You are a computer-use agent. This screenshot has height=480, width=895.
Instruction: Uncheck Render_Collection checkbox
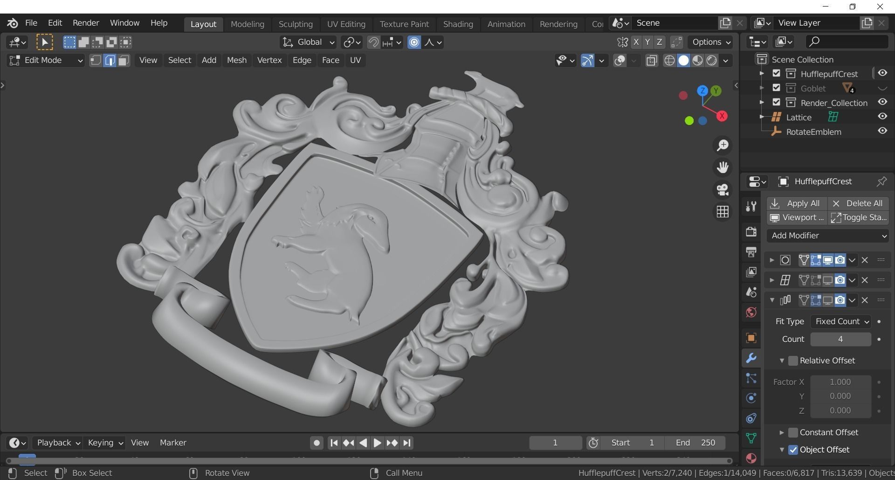[x=776, y=102]
